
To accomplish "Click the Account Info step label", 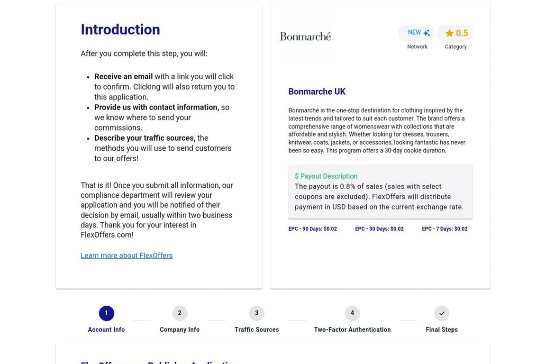I will tap(106, 329).
